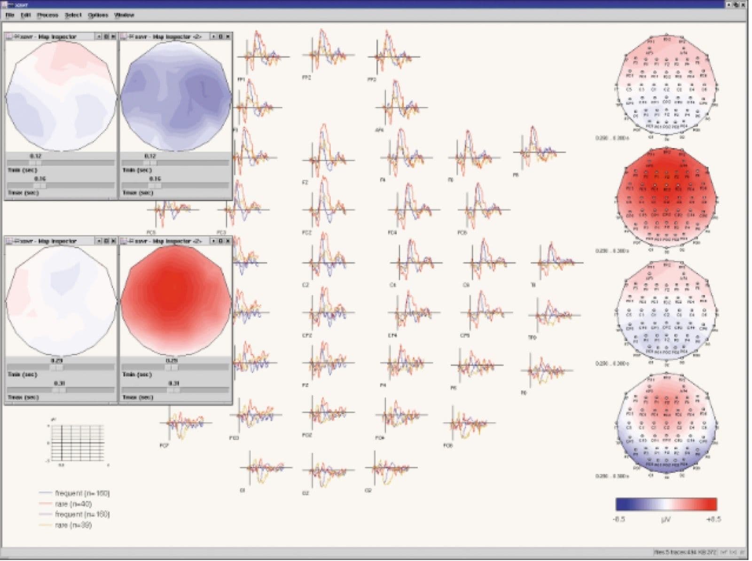Open the File menu
The width and height of the screenshot is (752, 561).
(10, 15)
